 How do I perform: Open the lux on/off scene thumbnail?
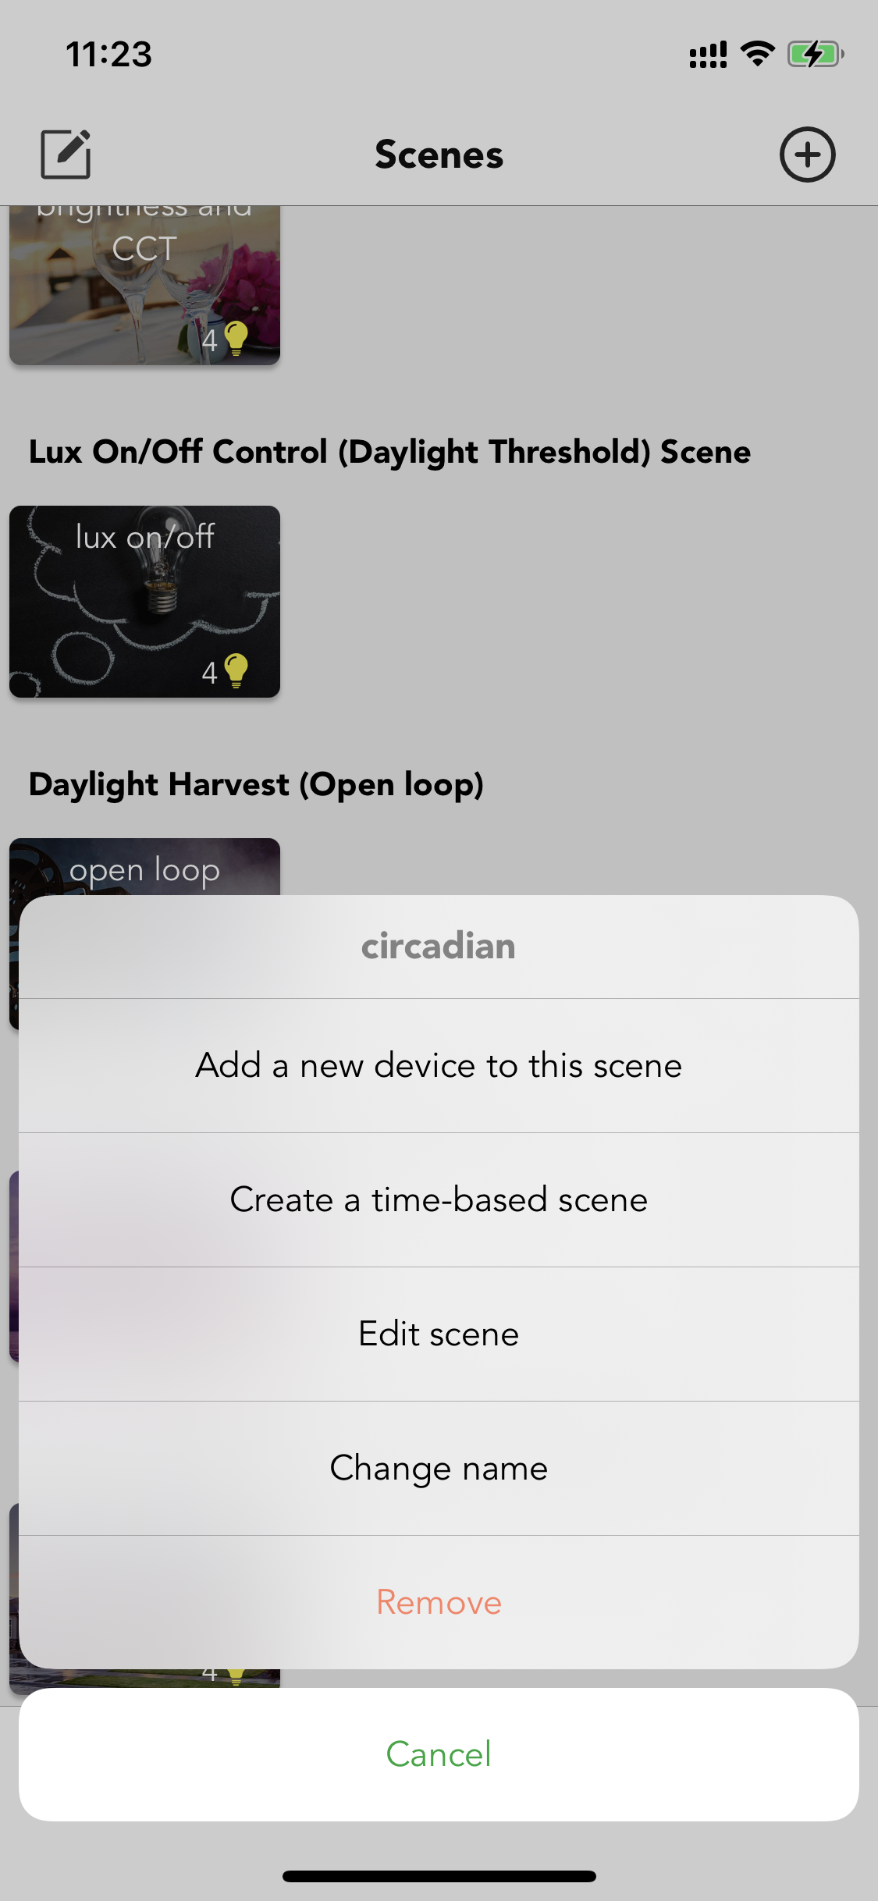pos(144,602)
